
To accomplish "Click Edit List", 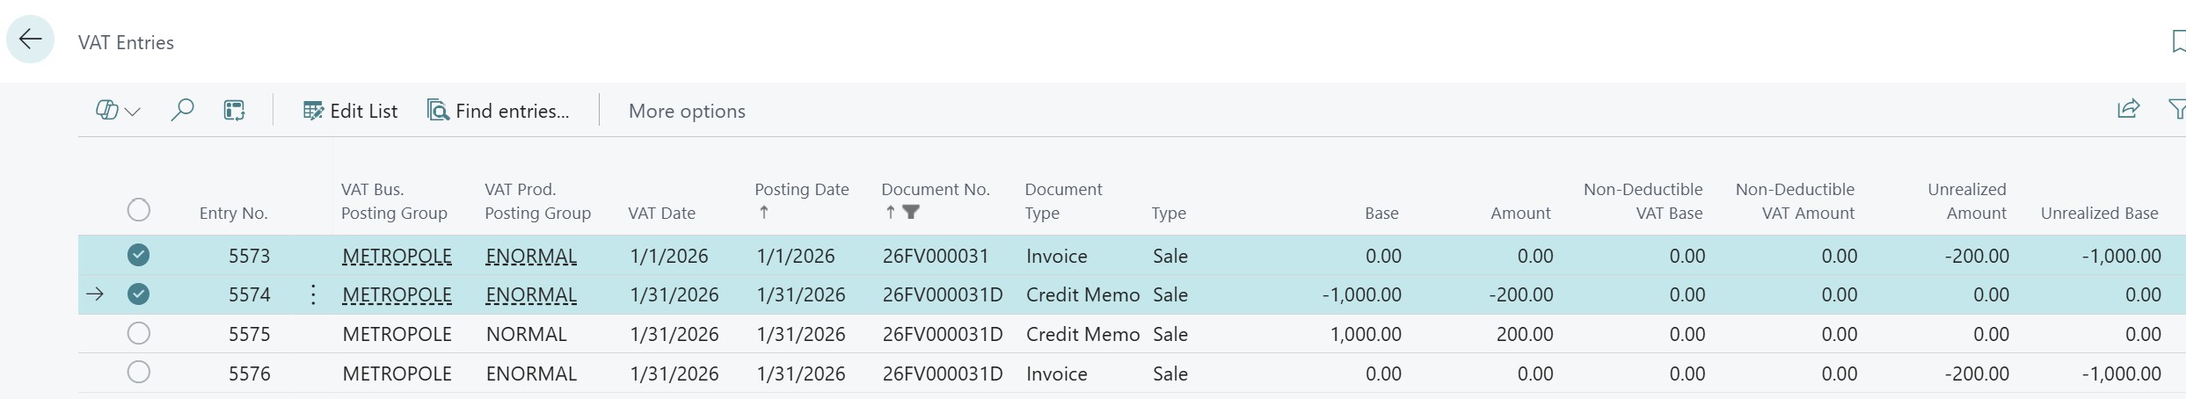I will 350,111.
